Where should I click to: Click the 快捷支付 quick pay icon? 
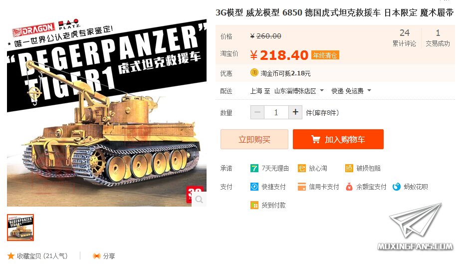pyautogui.click(x=254, y=187)
